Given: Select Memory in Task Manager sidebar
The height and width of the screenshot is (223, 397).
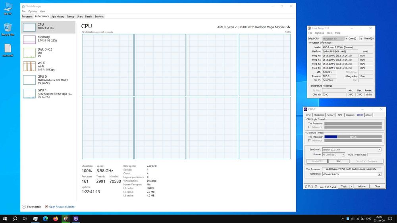Looking at the screenshot, I should [x=48, y=39].
